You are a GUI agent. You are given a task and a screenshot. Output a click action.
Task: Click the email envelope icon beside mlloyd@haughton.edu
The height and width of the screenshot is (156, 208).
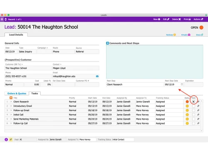pos(97,76)
